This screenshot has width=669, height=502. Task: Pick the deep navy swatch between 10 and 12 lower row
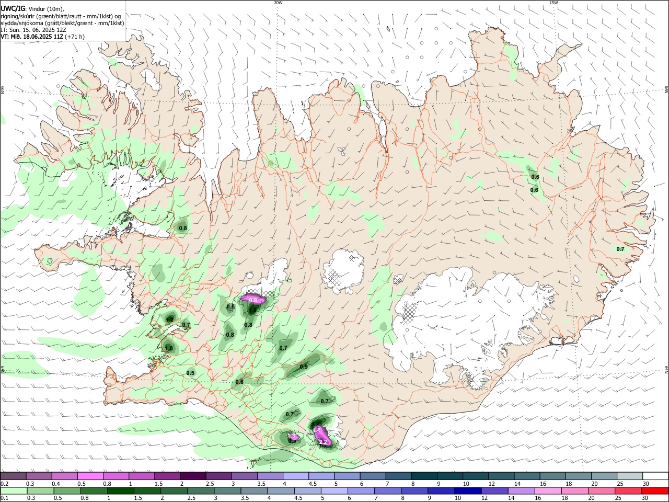[467, 491]
